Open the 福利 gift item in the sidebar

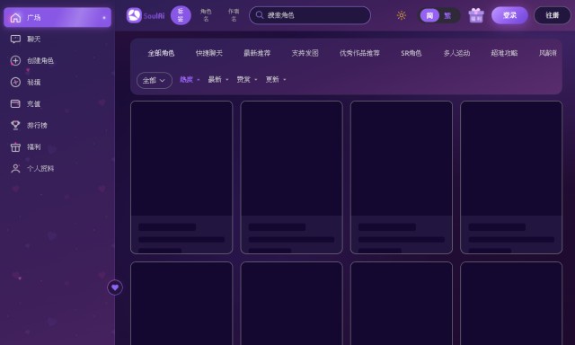click(57, 147)
